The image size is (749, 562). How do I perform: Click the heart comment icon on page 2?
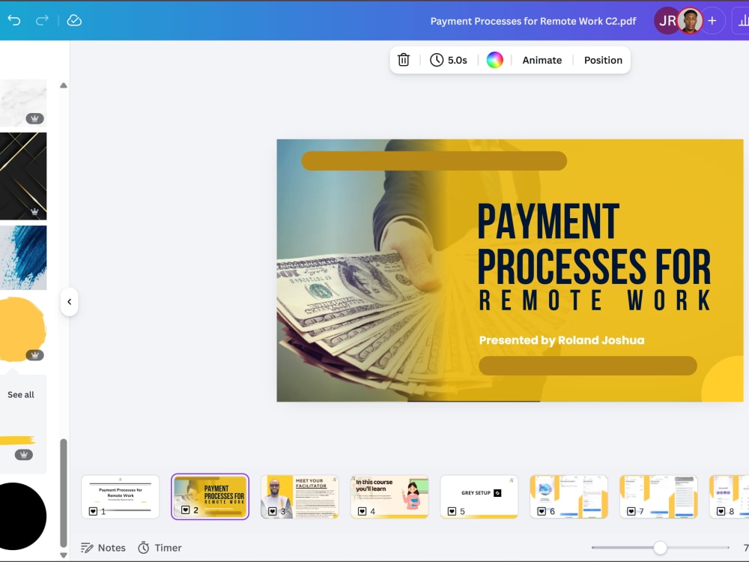coord(185,510)
